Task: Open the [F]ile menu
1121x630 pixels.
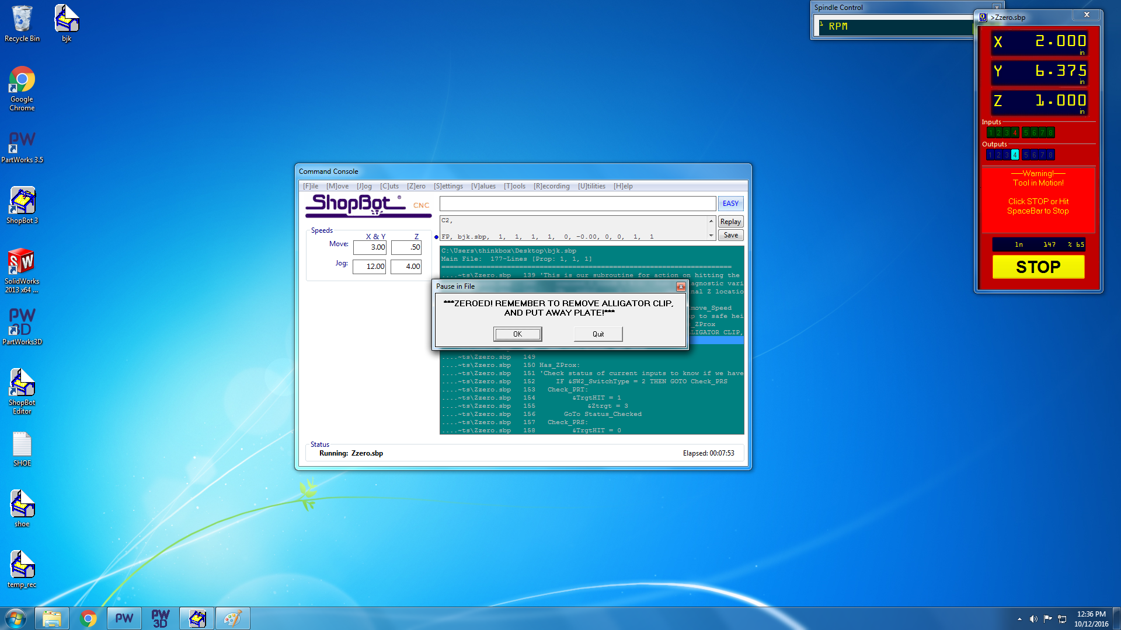Action: point(311,186)
